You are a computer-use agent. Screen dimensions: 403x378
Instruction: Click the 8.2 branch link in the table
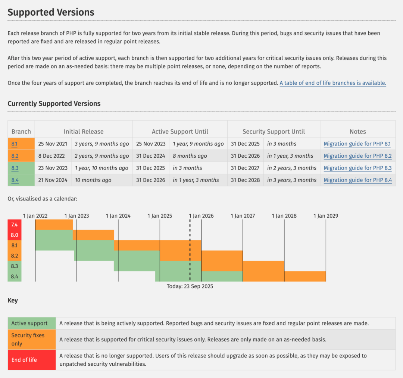pos(15,156)
